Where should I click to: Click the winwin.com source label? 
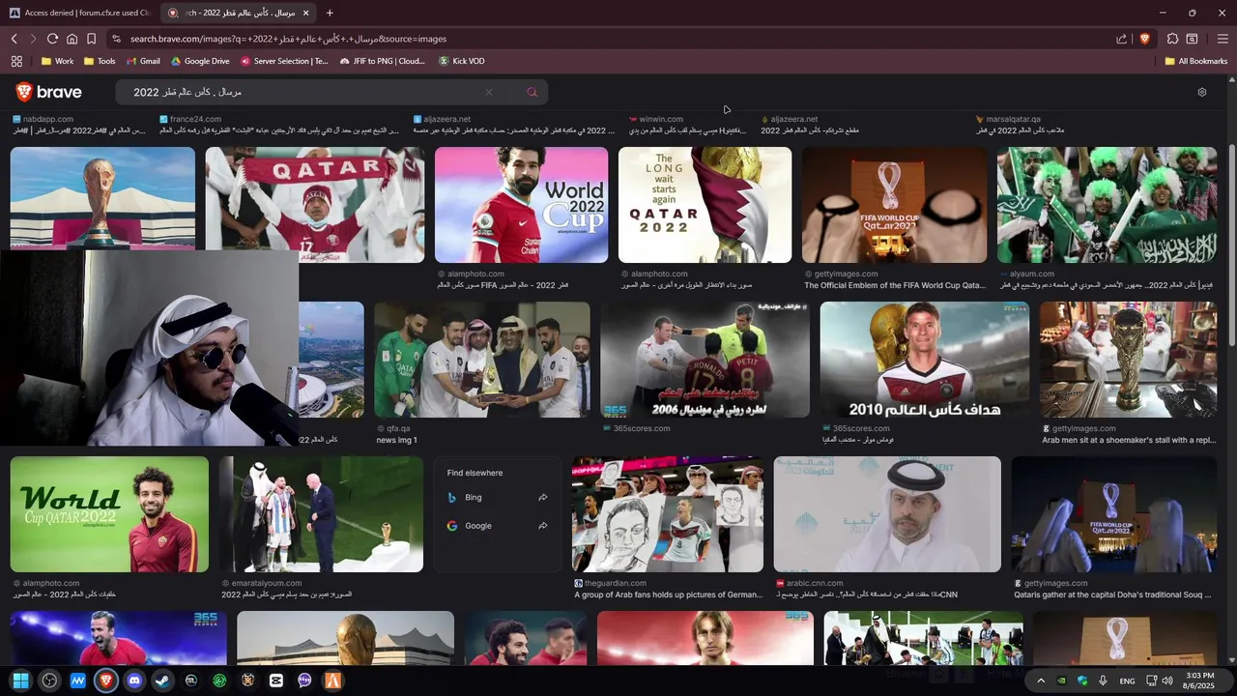coord(661,119)
